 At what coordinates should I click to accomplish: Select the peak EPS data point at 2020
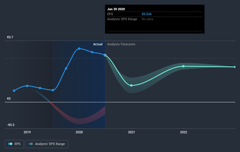point(79,49)
